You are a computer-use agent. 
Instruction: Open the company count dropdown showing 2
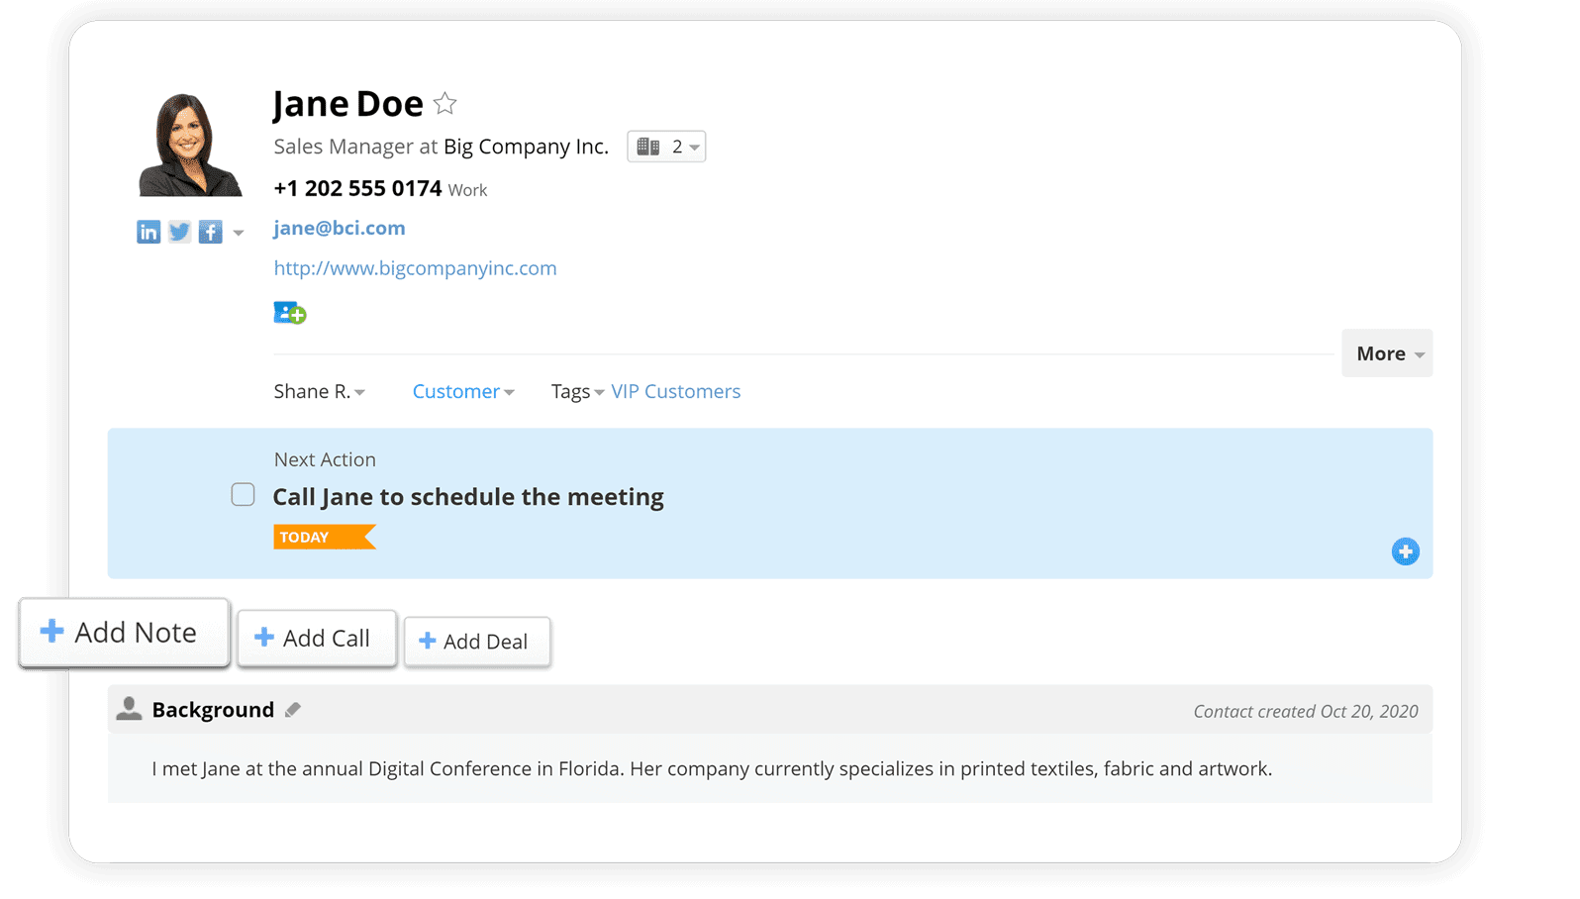pos(666,147)
